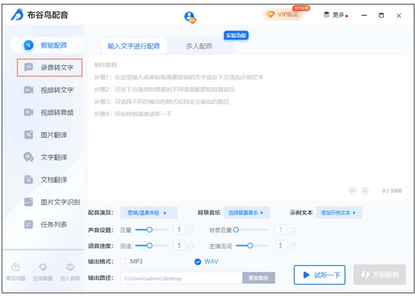415x296 pixels.
Task: Click the output path text field
Action: pyautogui.click(x=181, y=278)
